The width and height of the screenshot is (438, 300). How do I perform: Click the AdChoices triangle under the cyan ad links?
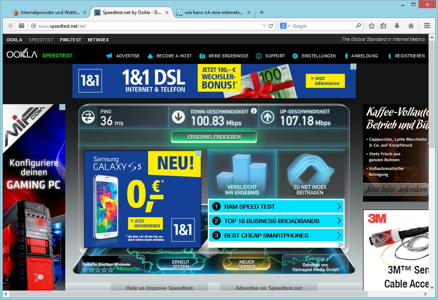[341, 245]
